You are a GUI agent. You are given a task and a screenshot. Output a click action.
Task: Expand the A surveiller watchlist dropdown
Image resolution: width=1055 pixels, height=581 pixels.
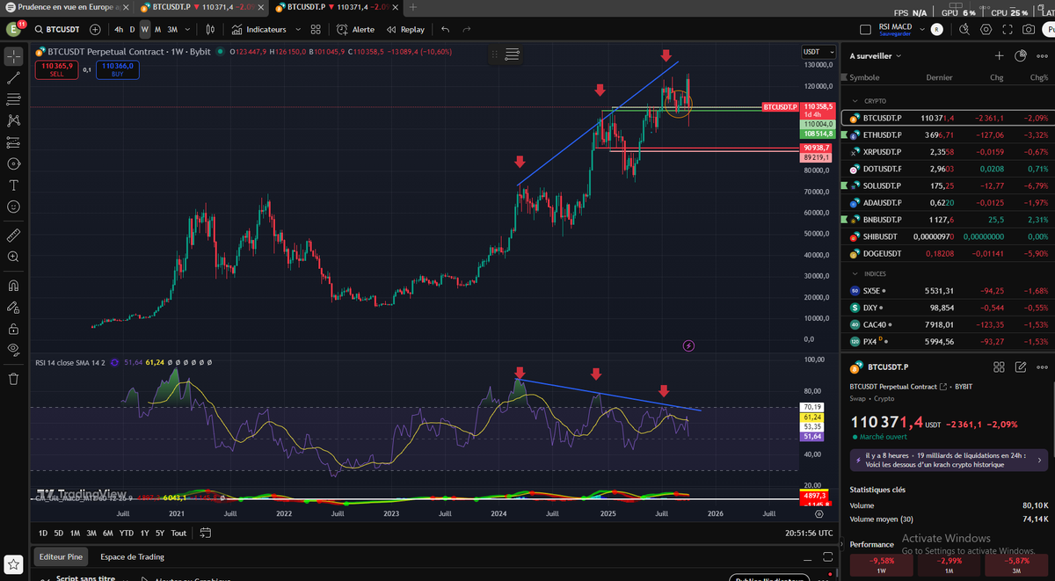(x=875, y=55)
